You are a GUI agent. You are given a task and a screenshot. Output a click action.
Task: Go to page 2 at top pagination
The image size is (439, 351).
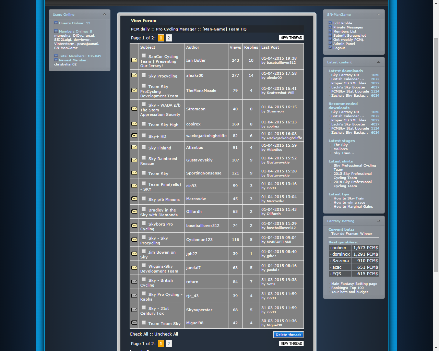[169, 38]
